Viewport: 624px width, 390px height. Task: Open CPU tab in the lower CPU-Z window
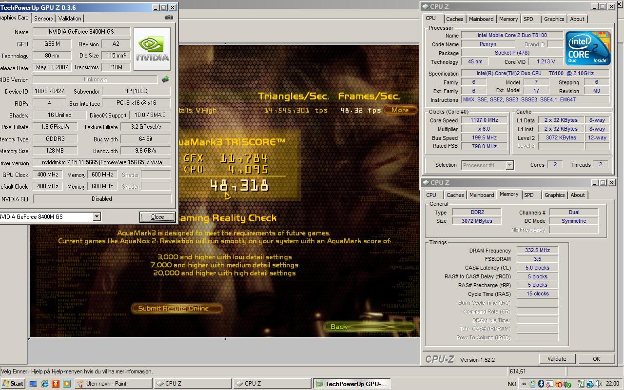pos(431,195)
